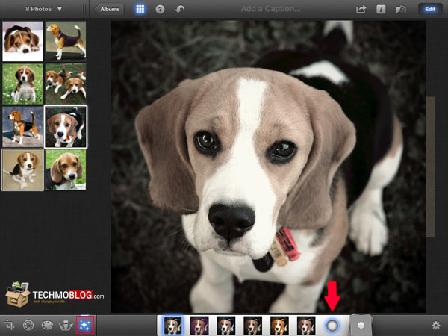Show the help question mark tips
This screenshot has height=336, width=448.
(160, 10)
